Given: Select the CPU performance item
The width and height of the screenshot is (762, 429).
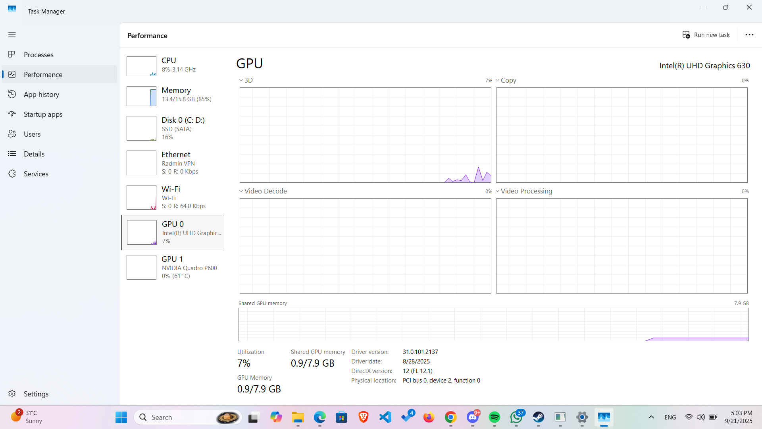Looking at the screenshot, I should [x=173, y=66].
